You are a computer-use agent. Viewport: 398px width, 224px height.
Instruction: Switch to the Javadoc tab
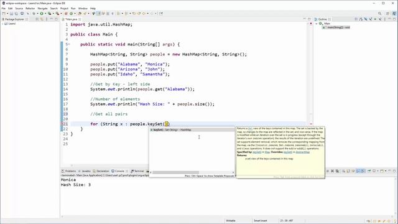click(x=85, y=171)
